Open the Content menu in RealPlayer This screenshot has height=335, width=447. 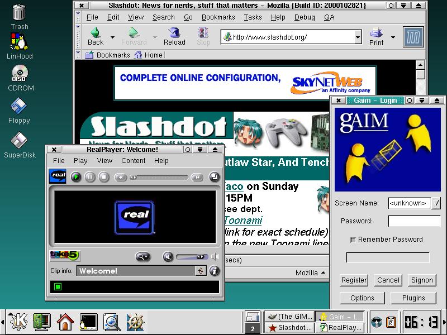click(134, 161)
